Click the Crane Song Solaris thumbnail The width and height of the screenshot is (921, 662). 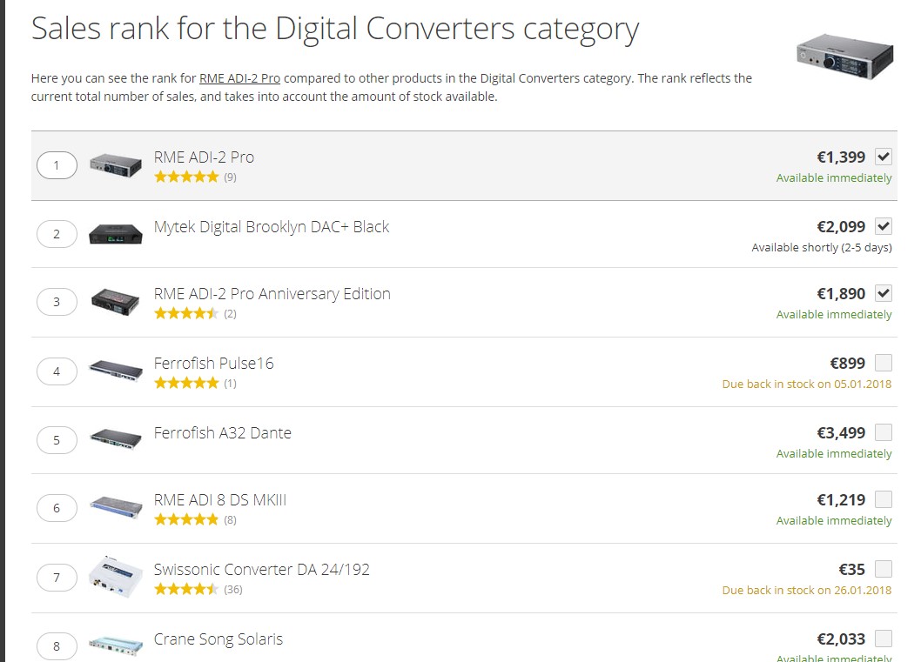[x=116, y=645]
